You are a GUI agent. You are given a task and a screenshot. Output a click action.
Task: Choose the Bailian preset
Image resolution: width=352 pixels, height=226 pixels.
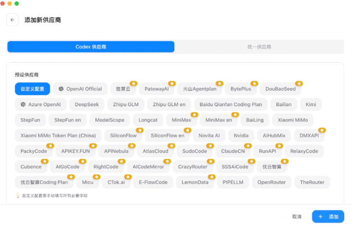point(284,104)
